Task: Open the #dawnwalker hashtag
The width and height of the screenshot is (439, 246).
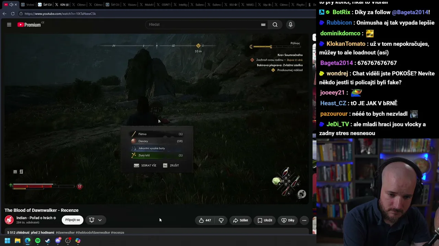Action: point(65,233)
